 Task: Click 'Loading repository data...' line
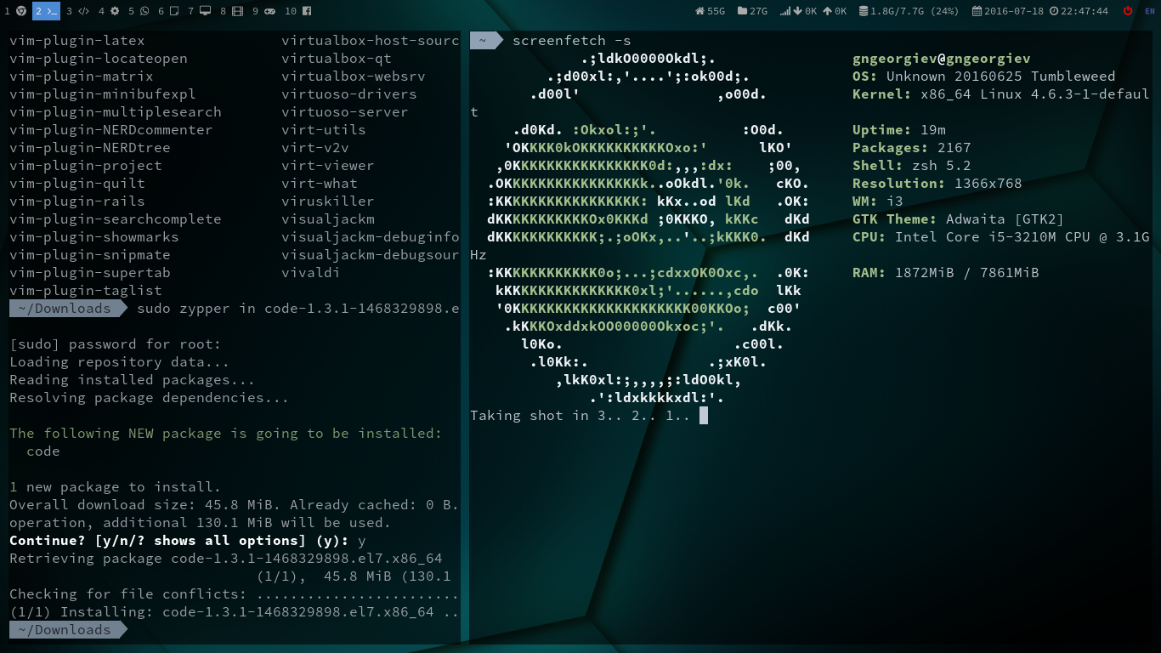[120, 362]
